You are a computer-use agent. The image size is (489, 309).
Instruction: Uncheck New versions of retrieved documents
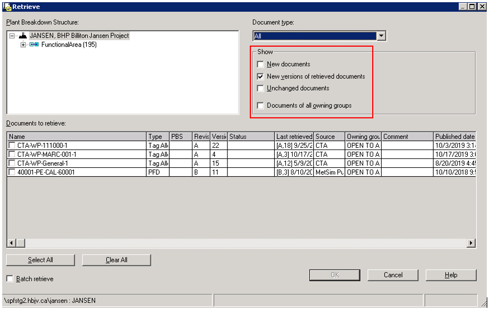tap(260, 77)
